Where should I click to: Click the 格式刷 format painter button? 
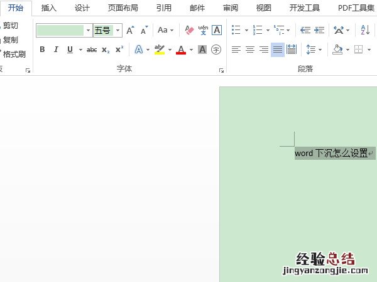[14, 54]
